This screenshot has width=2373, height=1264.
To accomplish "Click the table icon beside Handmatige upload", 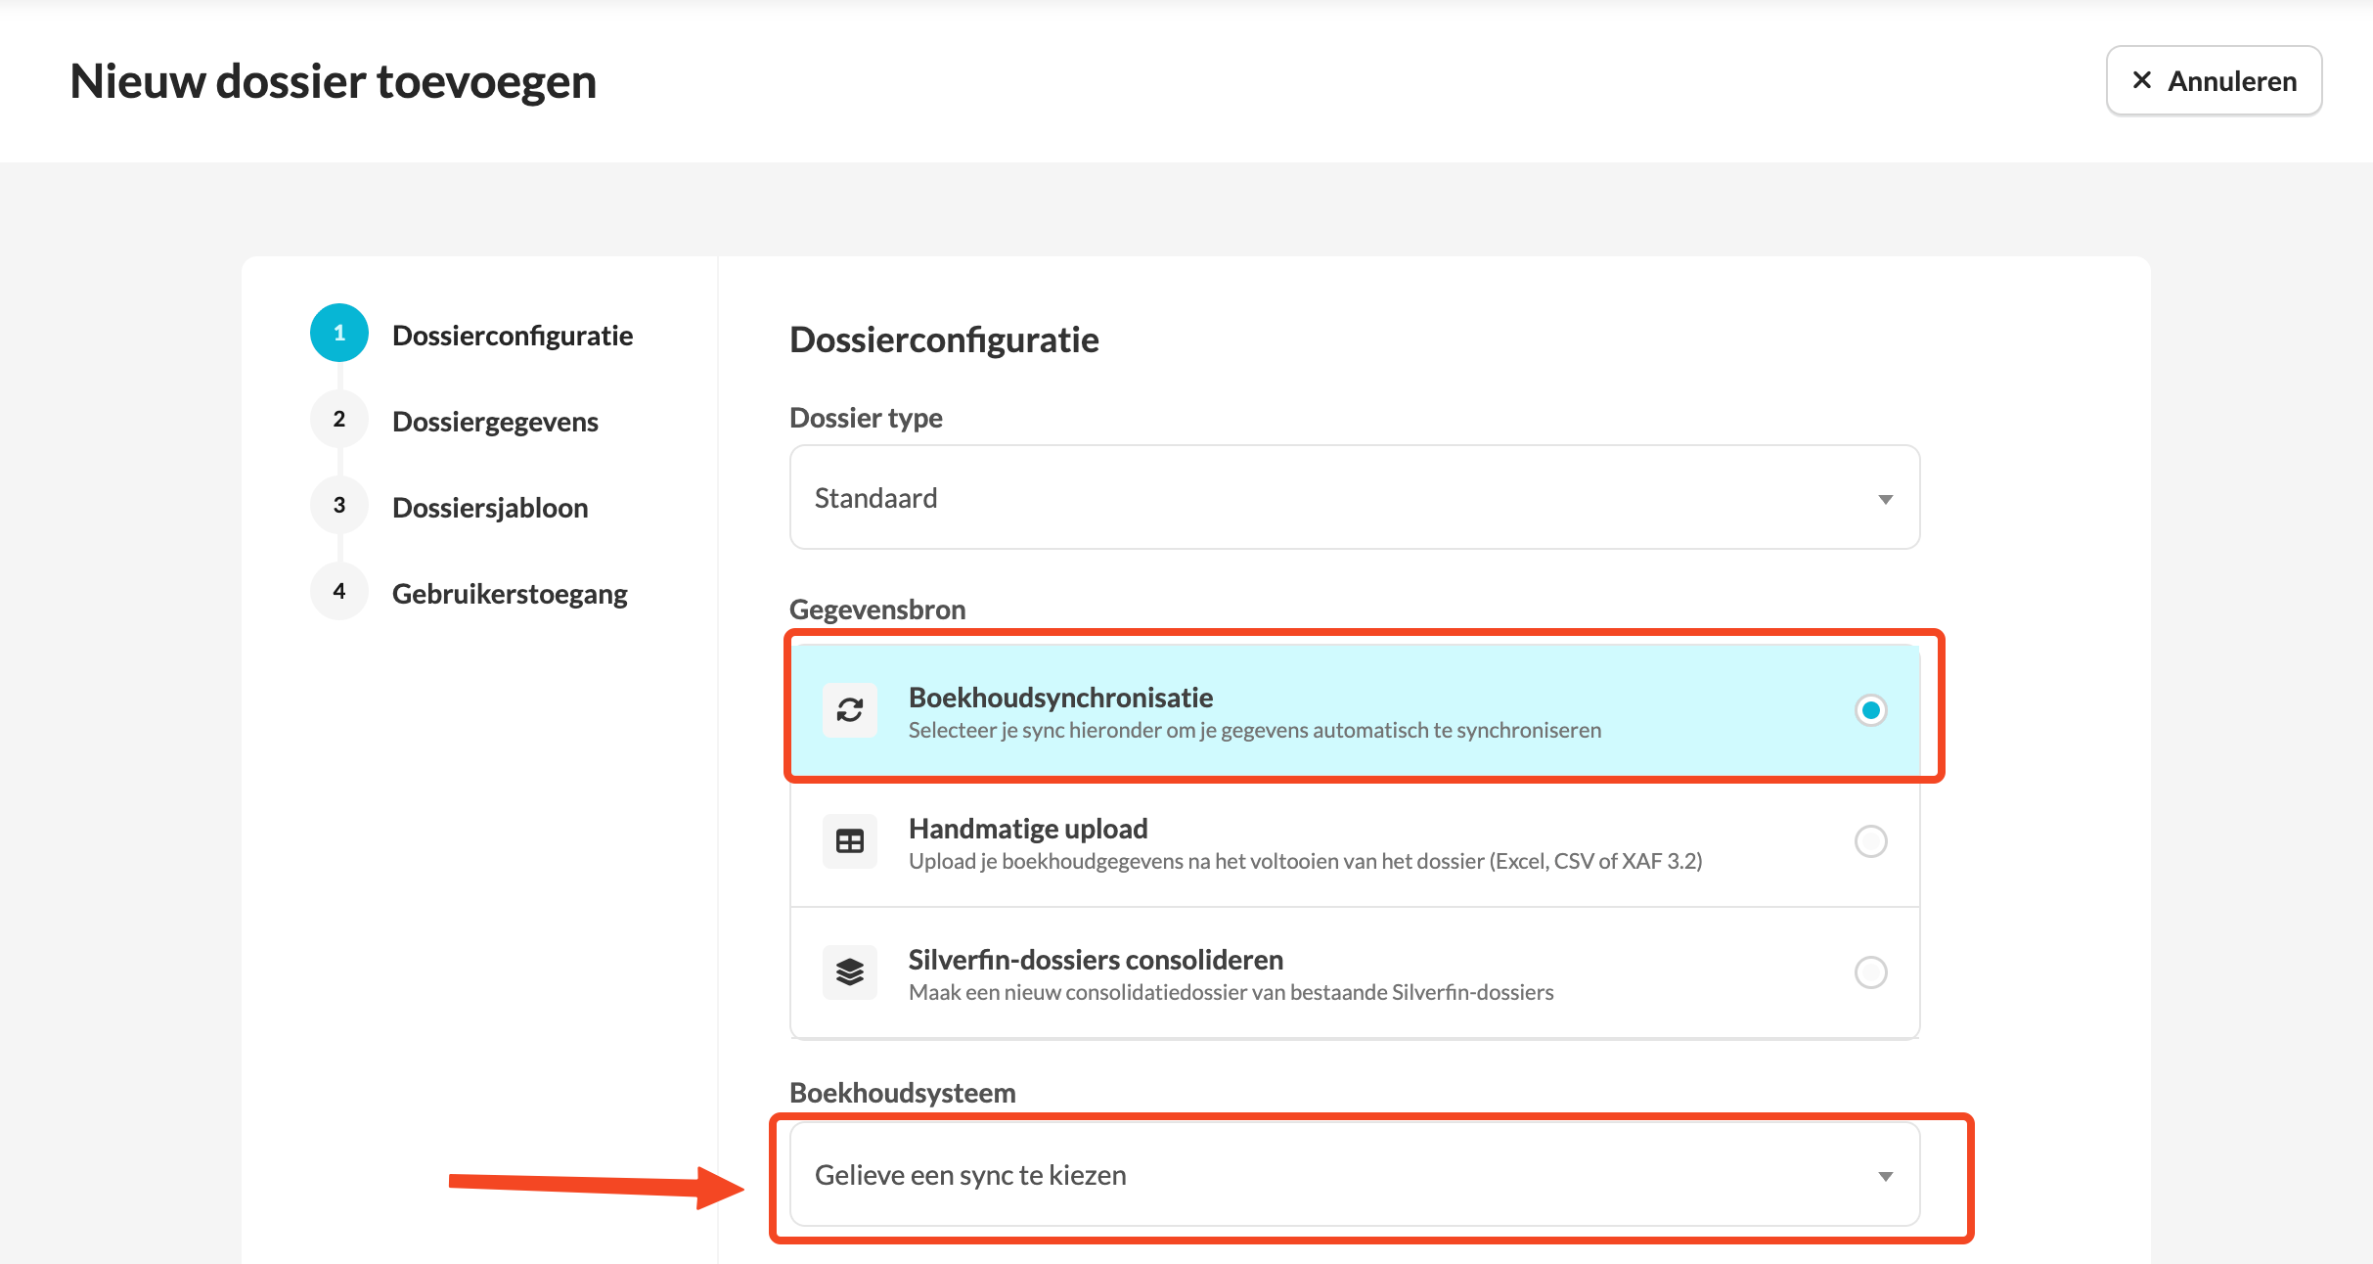I will (x=849, y=841).
